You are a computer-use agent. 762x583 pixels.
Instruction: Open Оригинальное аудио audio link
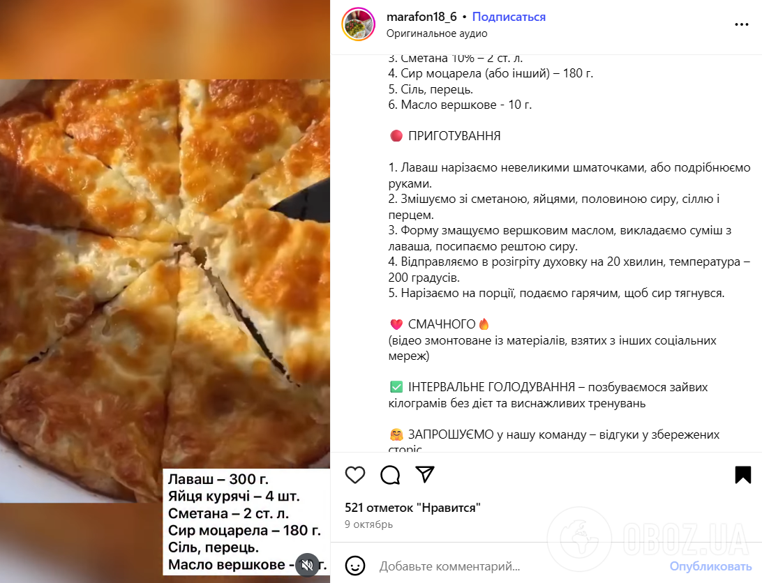coord(437,33)
